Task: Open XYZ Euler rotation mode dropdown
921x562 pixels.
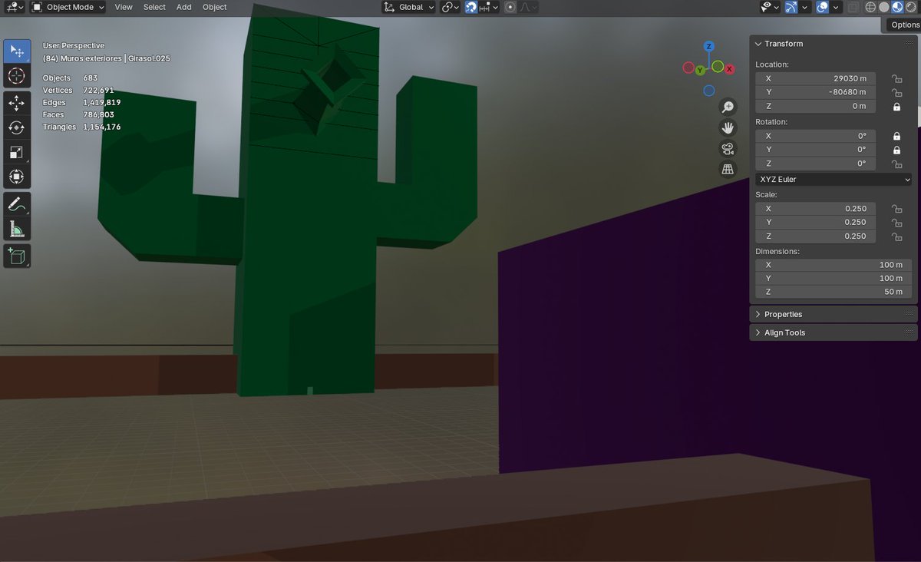Action: [x=834, y=179]
